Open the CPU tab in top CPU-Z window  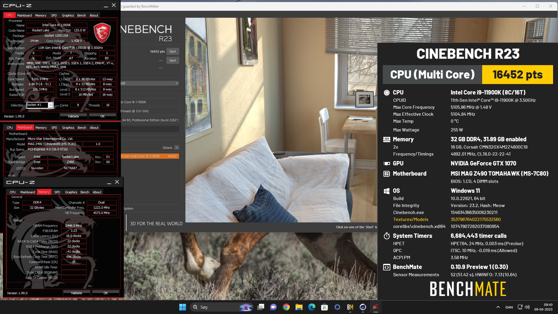click(x=9, y=15)
